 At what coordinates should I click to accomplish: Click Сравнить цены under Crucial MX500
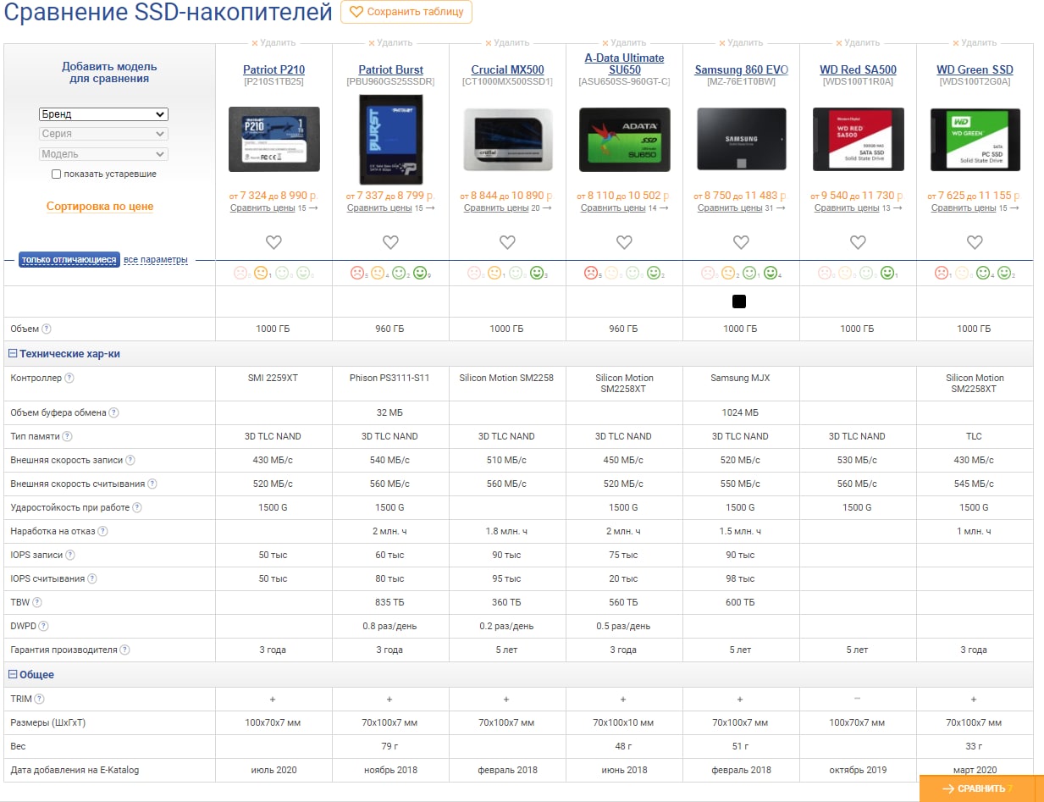(496, 207)
